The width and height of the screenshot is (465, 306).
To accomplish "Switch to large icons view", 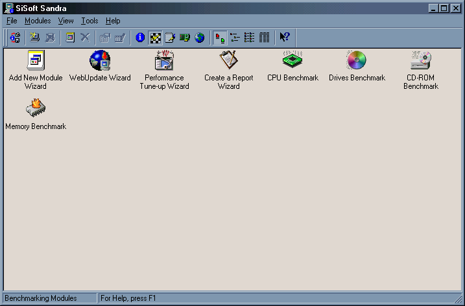I will coord(220,38).
